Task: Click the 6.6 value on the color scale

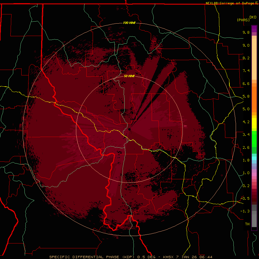Action: click(x=246, y=83)
